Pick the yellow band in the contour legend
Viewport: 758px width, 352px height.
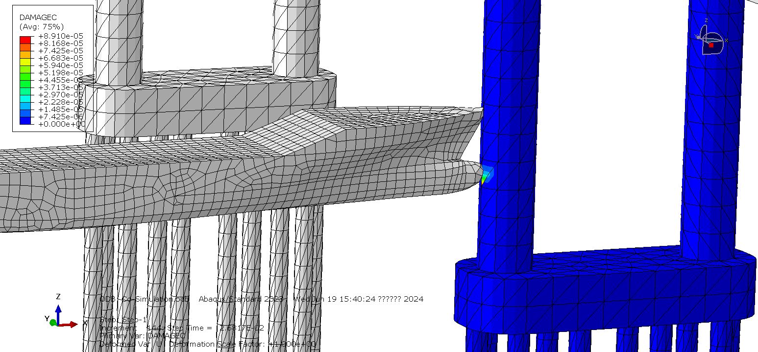click(25, 62)
